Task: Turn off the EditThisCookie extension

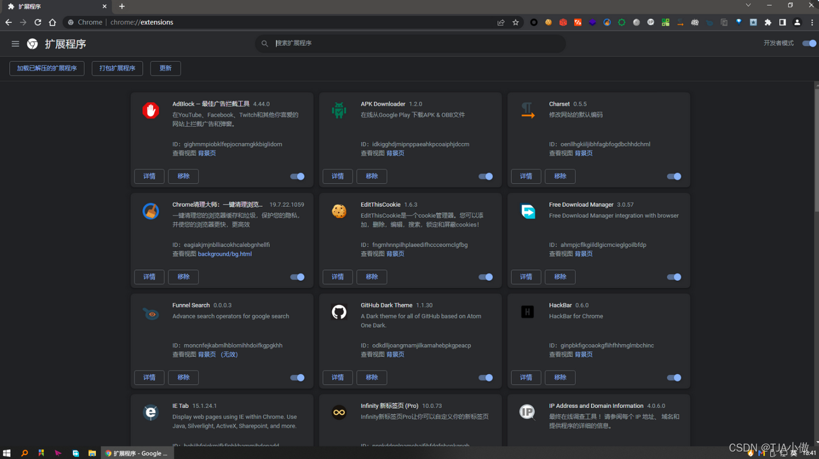Action: point(485,277)
